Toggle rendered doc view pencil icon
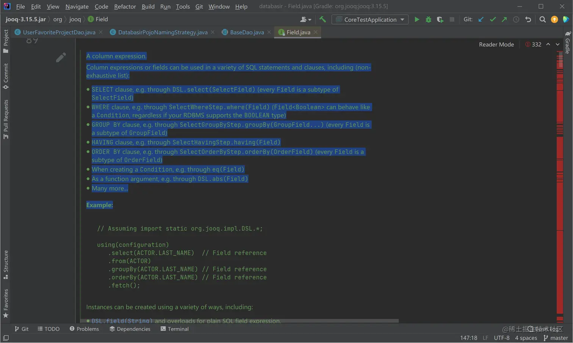The height and width of the screenshot is (343, 573). (x=61, y=57)
